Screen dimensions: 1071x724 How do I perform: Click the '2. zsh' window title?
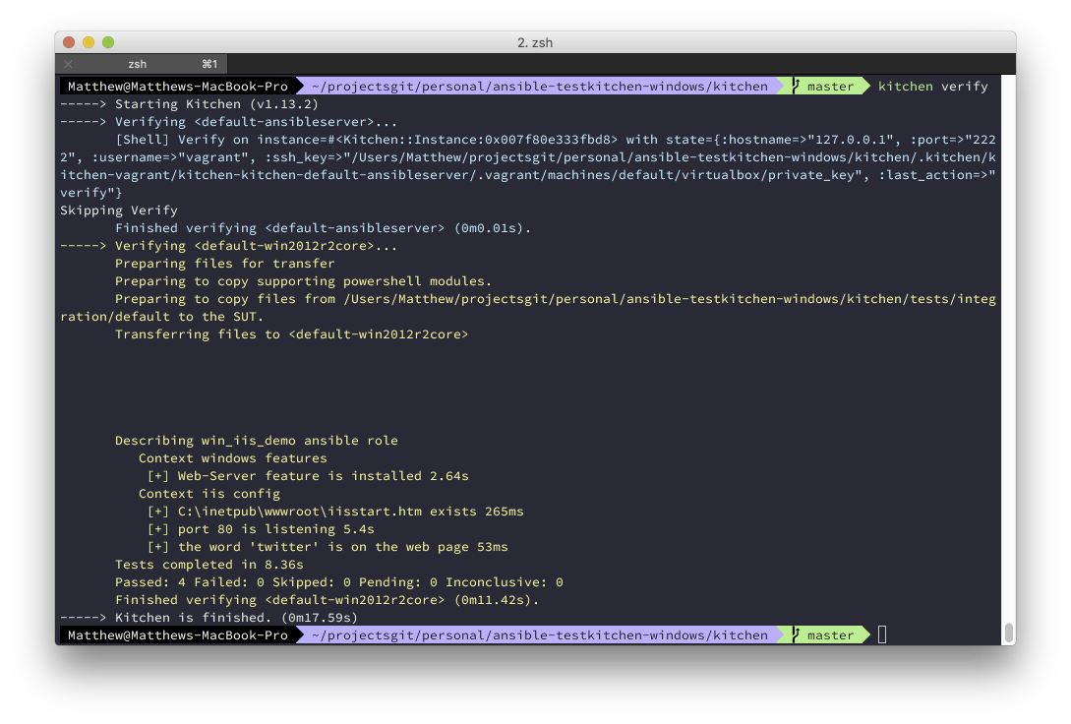click(535, 42)
